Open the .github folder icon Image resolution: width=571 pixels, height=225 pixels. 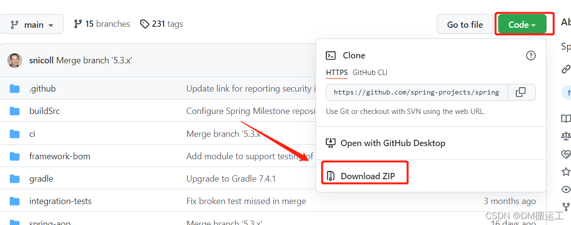(15, 89)
